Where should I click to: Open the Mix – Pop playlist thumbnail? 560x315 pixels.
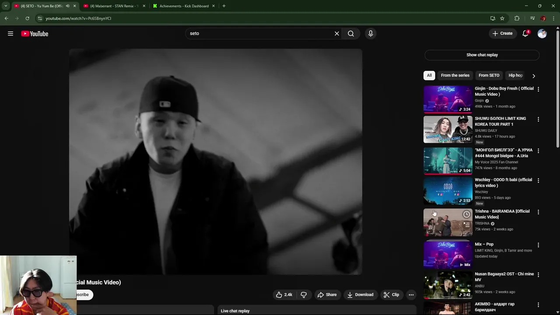448,254
